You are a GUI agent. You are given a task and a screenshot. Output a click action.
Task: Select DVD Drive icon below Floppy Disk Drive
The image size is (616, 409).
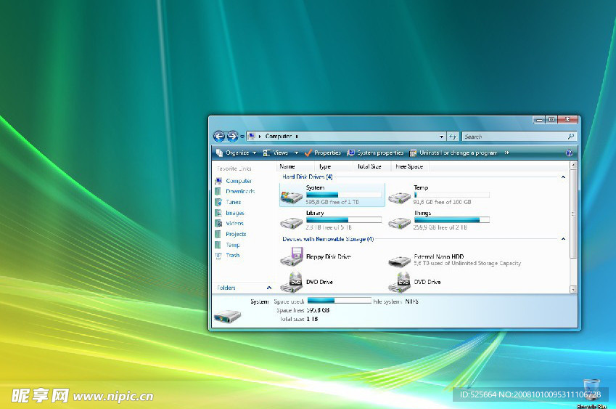[292, 282]
